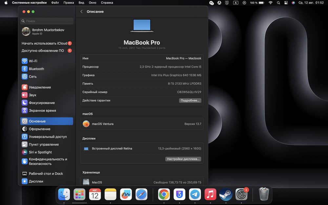
Task: Open Доступно обновление ПО notice
Action: pos(47,51)
